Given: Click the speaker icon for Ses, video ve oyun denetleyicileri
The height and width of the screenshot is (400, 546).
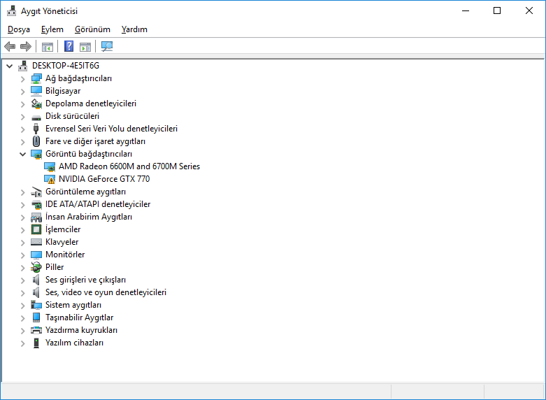Looking at the screenshot, I should 36,292.
